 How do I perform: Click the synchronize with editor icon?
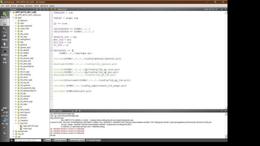pos(41,9)
